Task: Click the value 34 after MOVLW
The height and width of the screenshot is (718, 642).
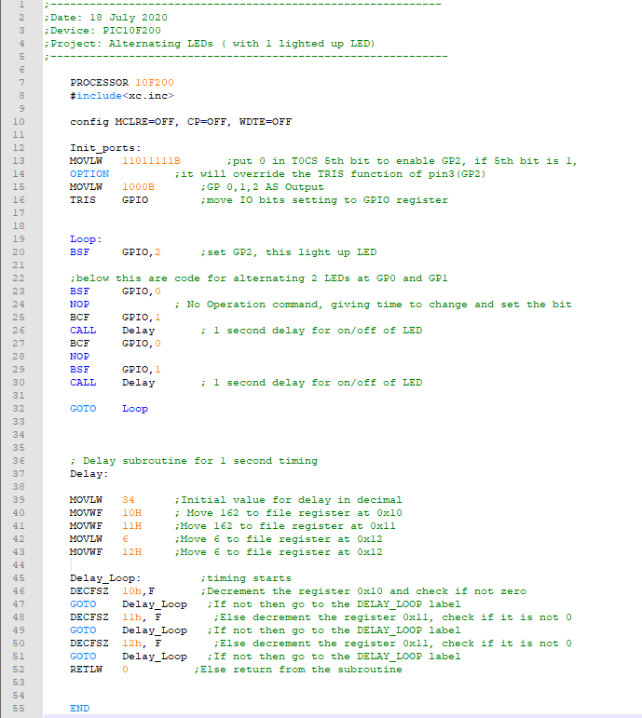Action: click(x=129, y=500)
